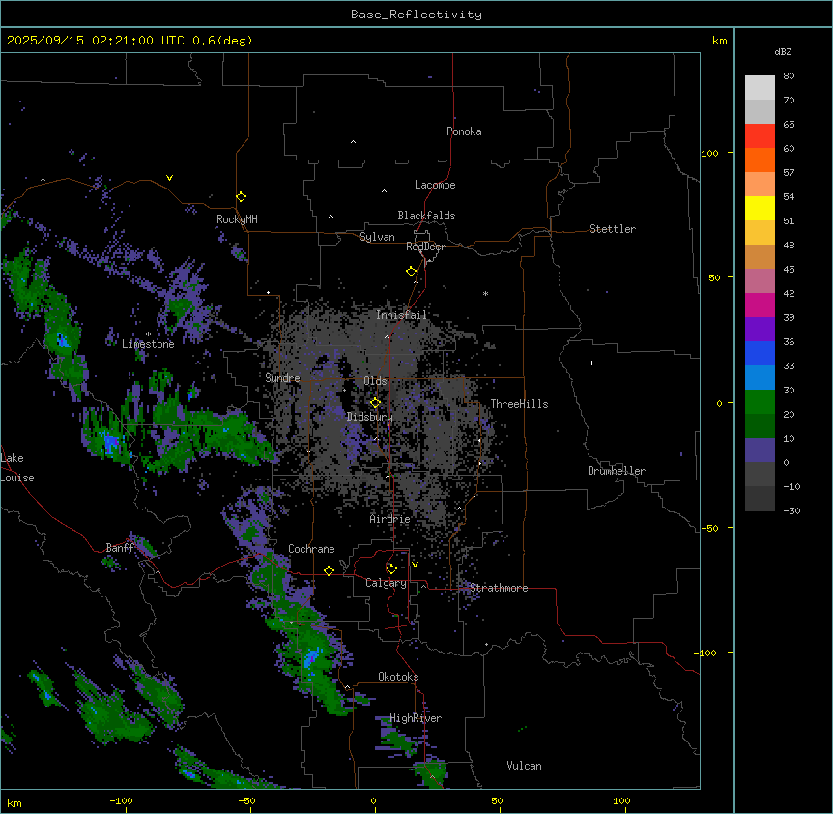Click the RedDeer city label

pyautogui.click(x=425, y=247)
